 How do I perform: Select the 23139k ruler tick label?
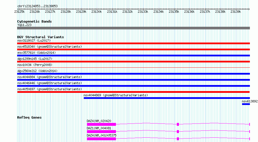point(236,12)
